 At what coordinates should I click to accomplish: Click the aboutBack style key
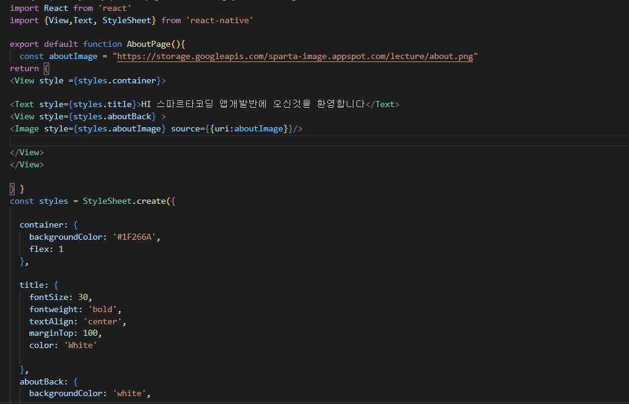pos(41,381)
